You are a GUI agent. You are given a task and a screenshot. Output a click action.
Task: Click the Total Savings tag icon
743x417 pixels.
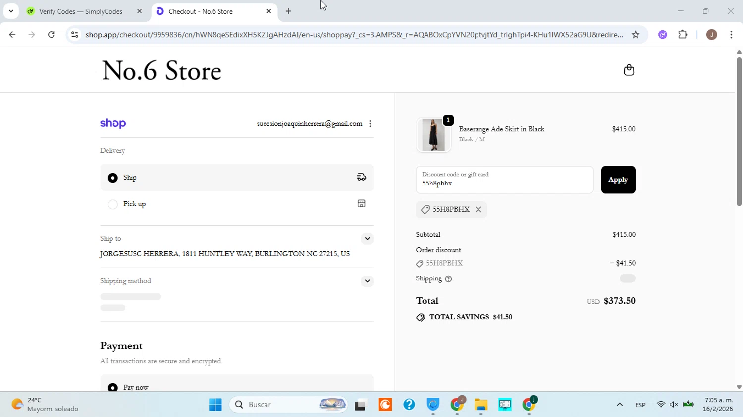click(421, 317)
